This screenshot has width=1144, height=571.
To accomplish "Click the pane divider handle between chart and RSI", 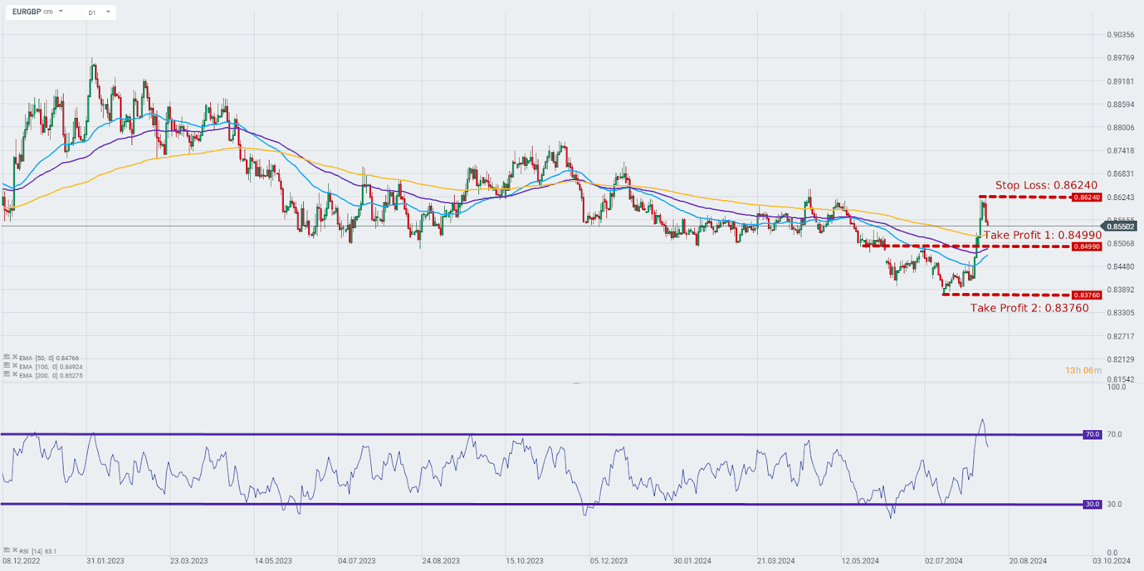I will click(x=576, y=384).
